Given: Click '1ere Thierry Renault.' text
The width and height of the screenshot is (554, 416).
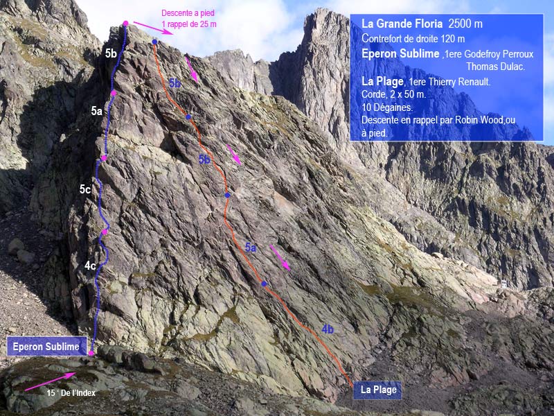Looking at the screenshot, I should (x=449, y=82).
